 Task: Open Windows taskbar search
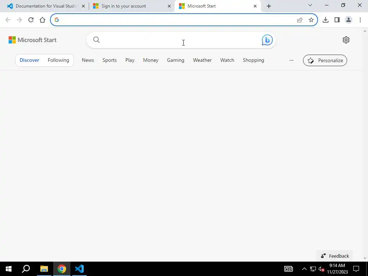pyautogui.click(x=26, y=269)
